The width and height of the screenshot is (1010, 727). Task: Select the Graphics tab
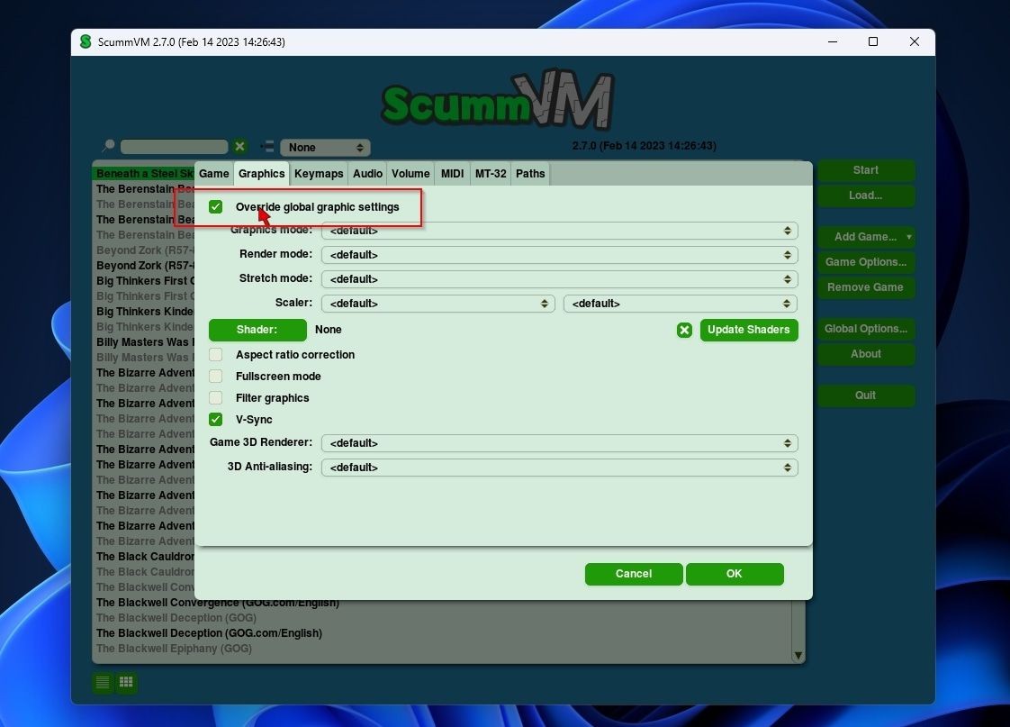click(x=262, y=173)
